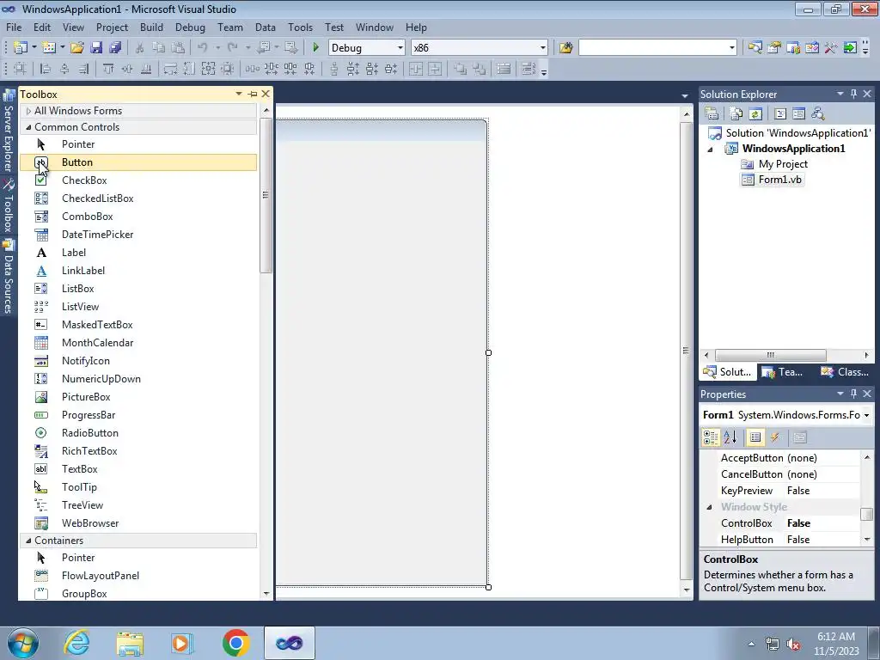The height and width of the screenshot is (660, 880).
Task: Collapse the WindowsApplication1 project node
Action: point(710,150)
